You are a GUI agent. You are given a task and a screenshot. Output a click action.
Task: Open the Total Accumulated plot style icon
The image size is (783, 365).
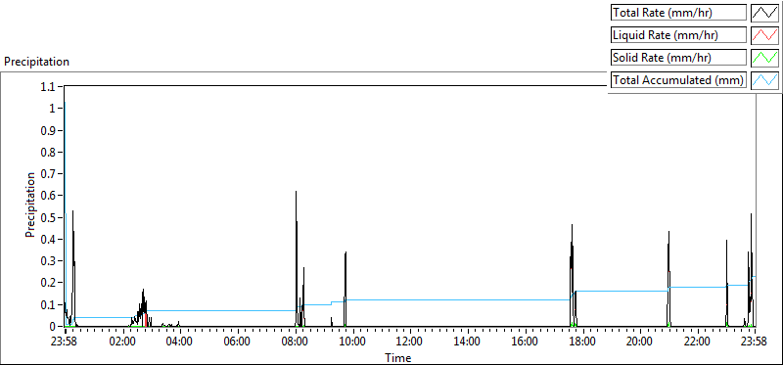click(x=764, y=80)
